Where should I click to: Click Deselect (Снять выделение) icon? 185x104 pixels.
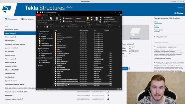(x=104, y=20)
